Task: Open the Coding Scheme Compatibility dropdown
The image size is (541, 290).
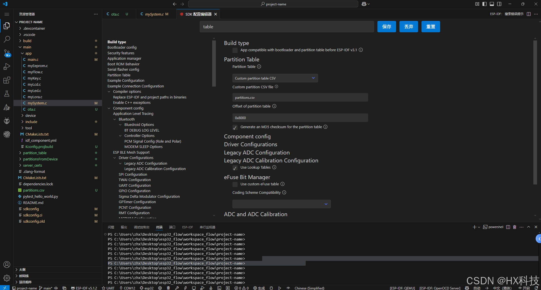Action: click(281, 204)
